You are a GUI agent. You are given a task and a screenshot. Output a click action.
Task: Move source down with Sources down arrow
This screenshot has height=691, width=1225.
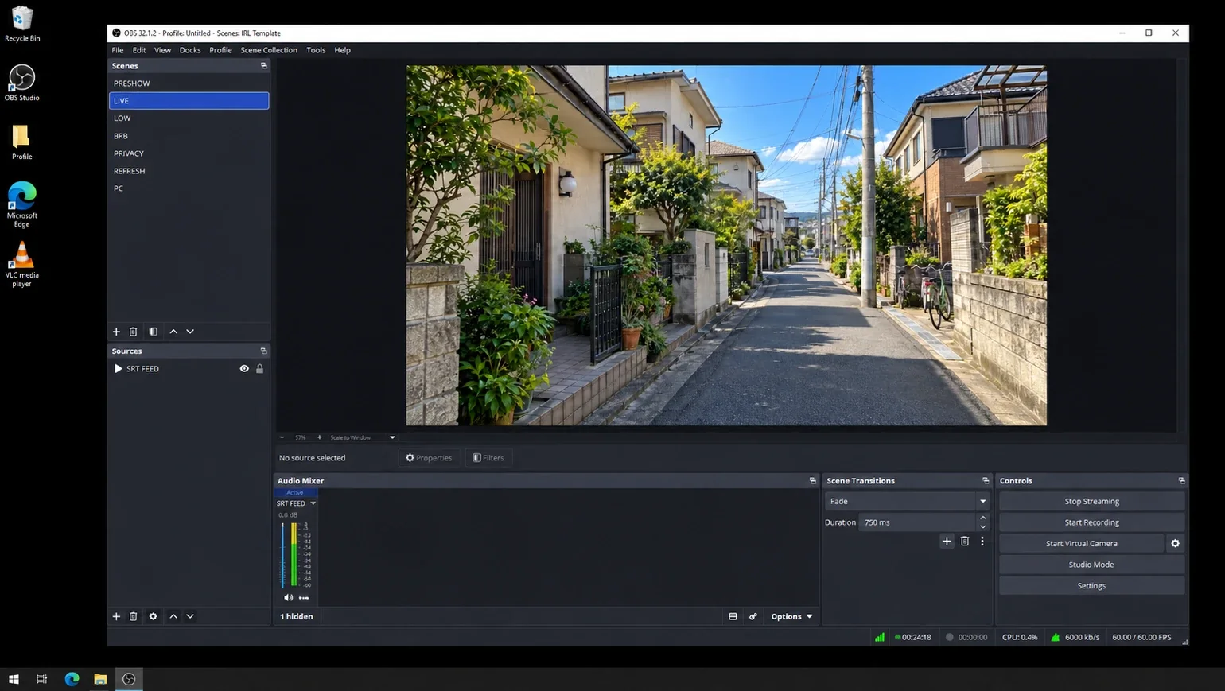190,616
